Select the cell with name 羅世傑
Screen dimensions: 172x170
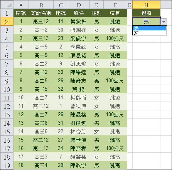click(x=79, y=140)
